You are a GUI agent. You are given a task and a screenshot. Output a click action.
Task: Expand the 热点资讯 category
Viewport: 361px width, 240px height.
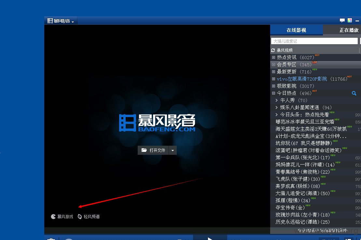273,57
